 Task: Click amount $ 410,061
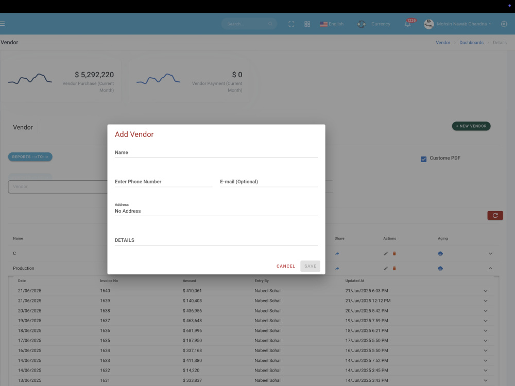[x=192, y=291]
